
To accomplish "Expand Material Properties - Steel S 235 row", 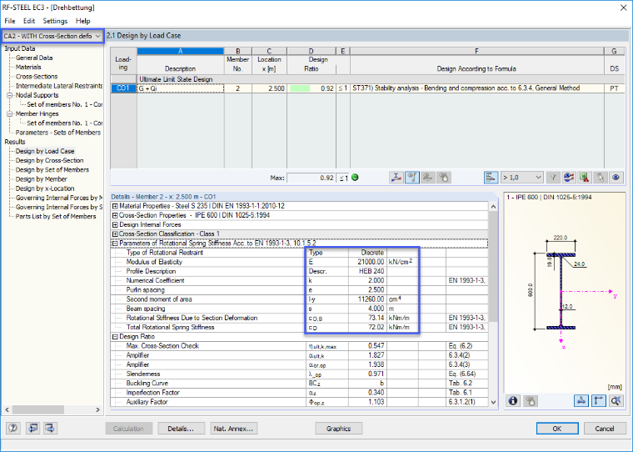I will (115, 206).
